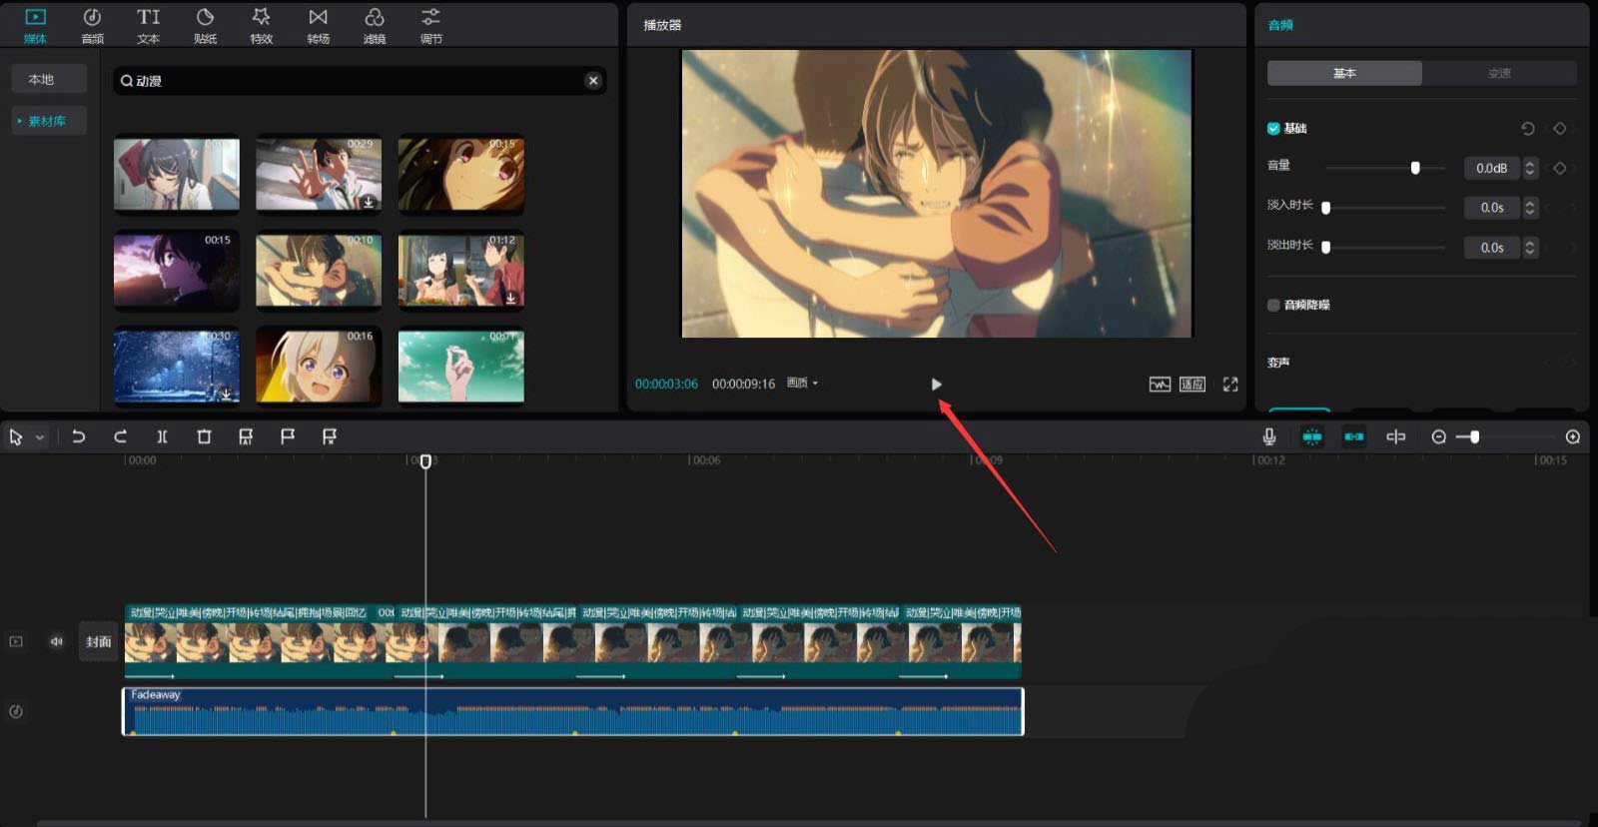Image resolution: width=1598 pixels, height=827 pixels.
Task: Select the 素材库 (Material library) entry
Action: tap(49, 121)
